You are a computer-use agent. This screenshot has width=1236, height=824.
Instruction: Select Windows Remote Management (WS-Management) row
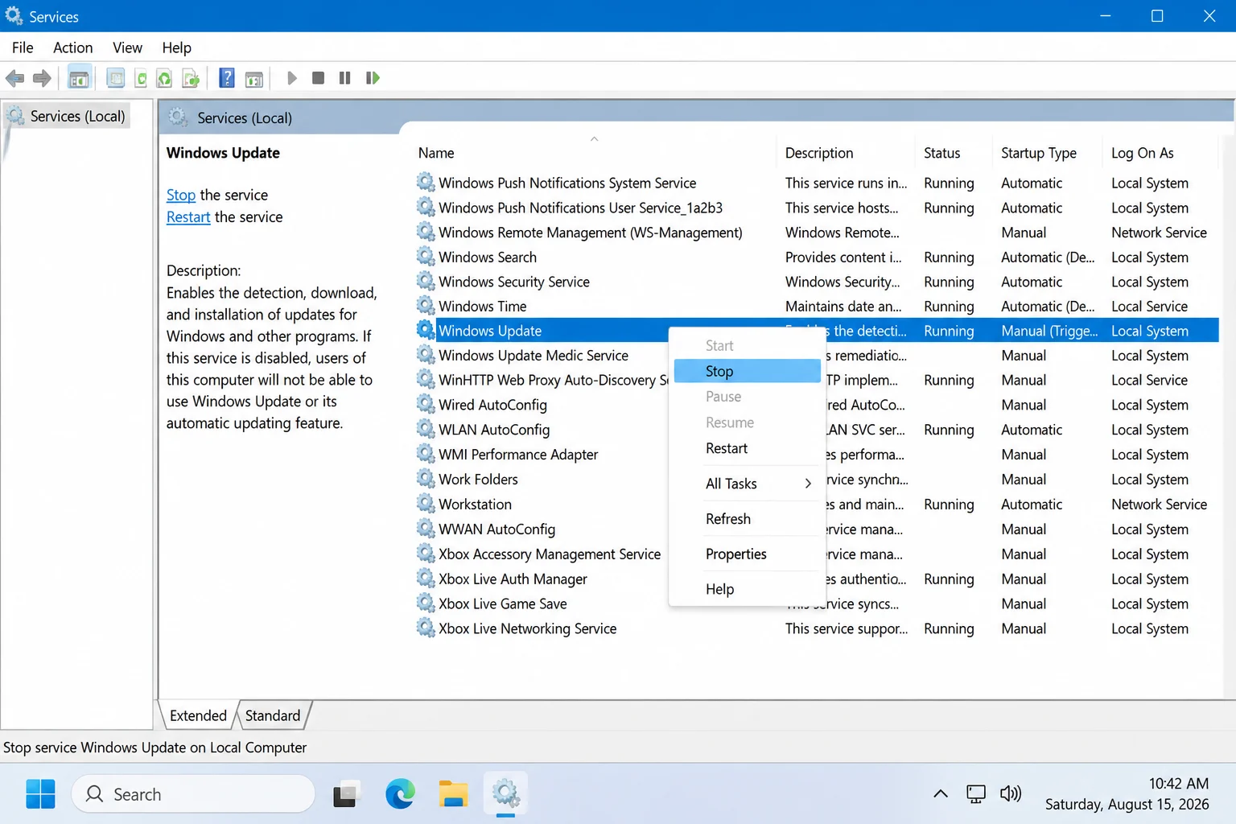coord(816,233)
